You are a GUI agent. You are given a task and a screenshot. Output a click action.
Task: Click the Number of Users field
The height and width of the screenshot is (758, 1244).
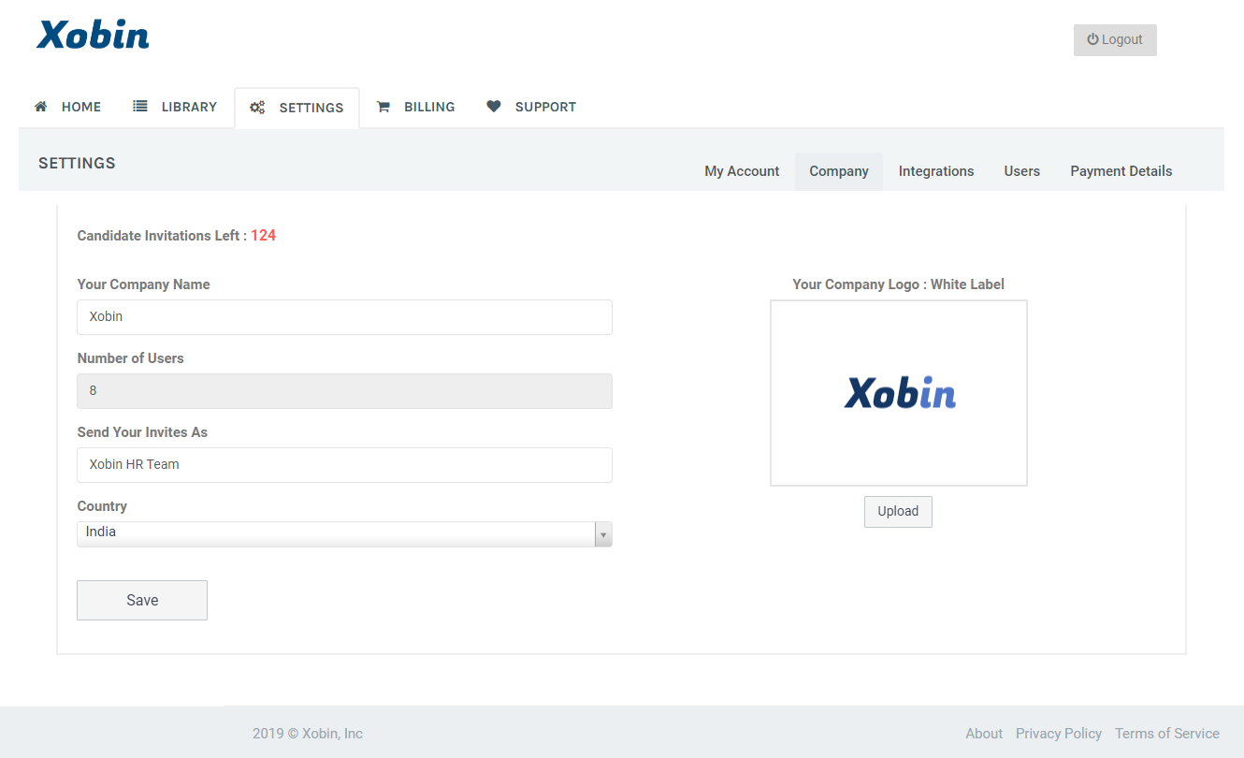344,391
